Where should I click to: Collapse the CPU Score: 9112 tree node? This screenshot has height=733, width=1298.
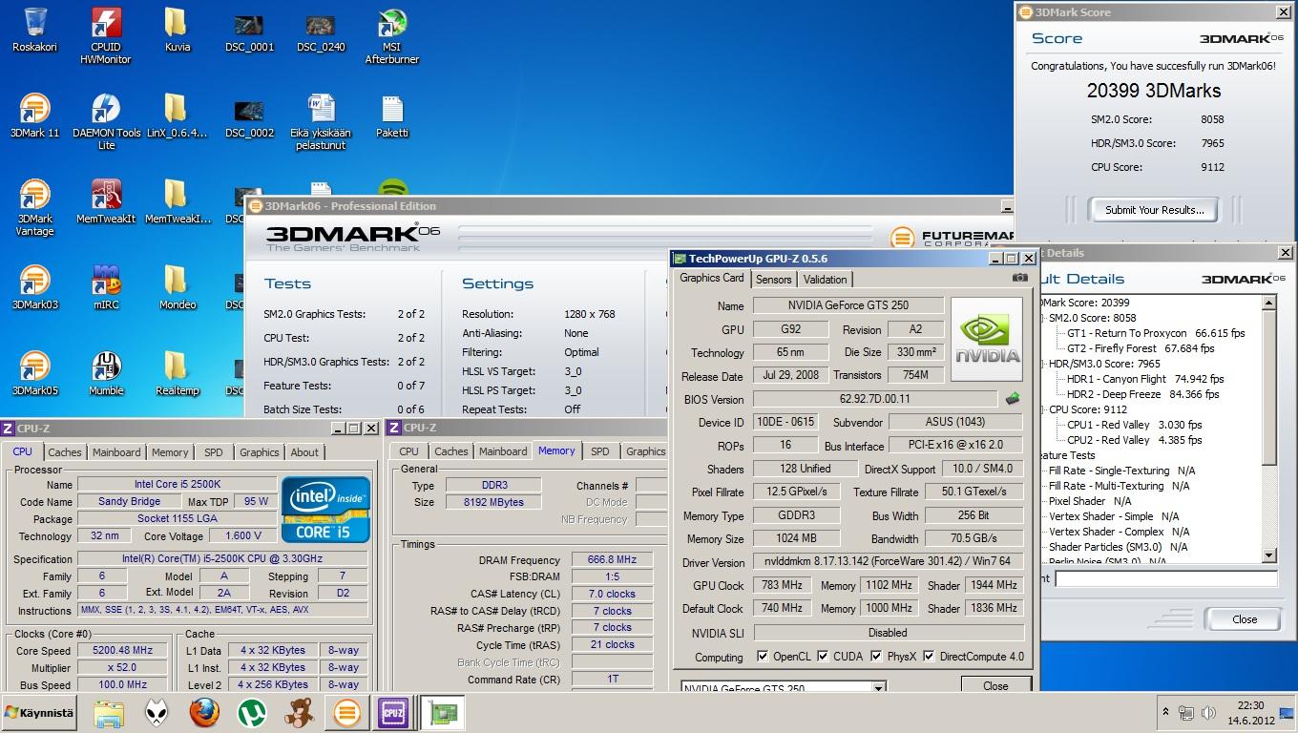point(1042,409)
